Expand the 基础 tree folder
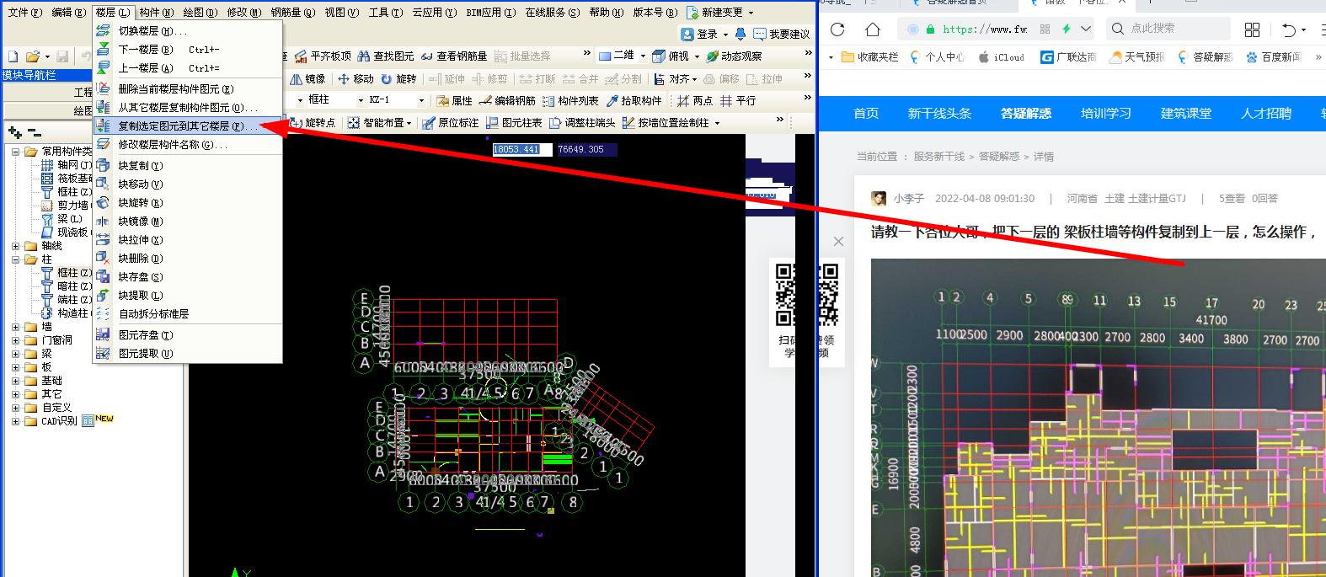 (x=15, y=381)
